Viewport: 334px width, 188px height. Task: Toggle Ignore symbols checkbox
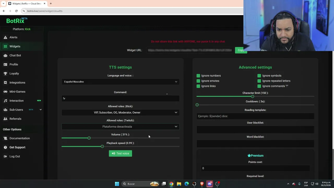(x=259, y=76)
